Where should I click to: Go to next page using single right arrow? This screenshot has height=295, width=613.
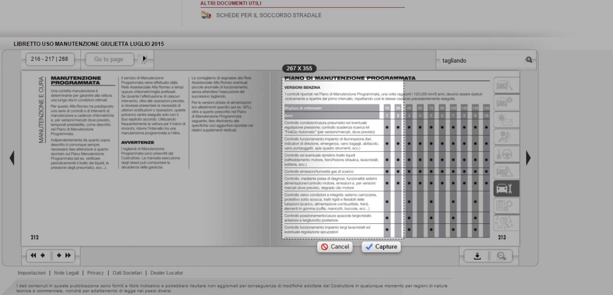59,255
